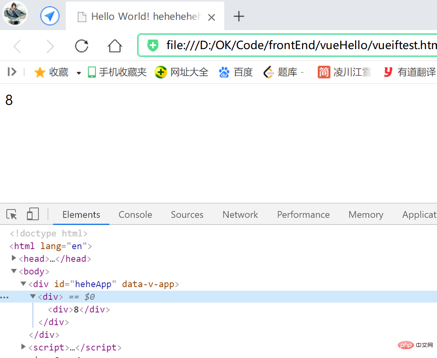Viewport: 437px width, 358px height.
Task: Expand the script element node
Action: pyautogui.click(x=24, y=347)
